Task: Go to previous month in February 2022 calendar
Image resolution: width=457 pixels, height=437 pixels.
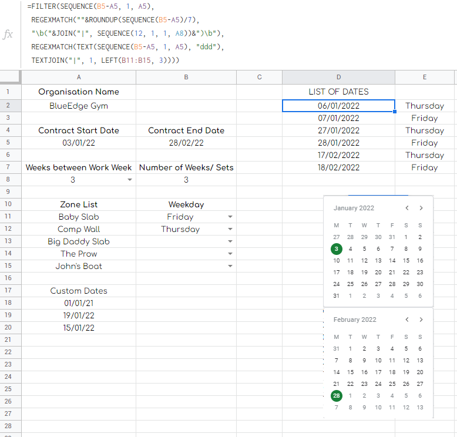Action: [407, 320]
